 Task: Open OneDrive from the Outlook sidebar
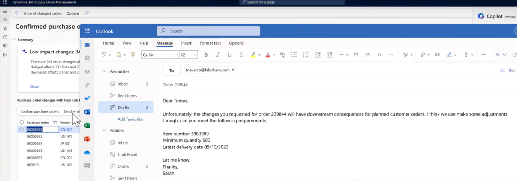(x=87, y=152)
